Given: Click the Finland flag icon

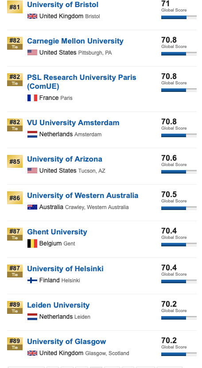Looking at the screenshot, I should pos(32,280).
